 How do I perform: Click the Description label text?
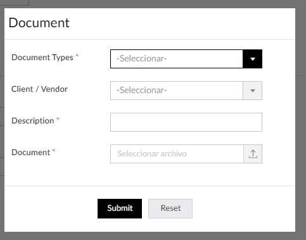pyautogui.click(x=33, y=121)
